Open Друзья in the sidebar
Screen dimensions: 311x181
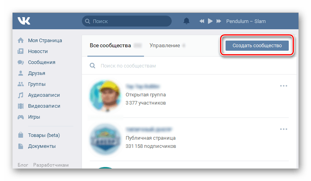(x=37, y=73)
